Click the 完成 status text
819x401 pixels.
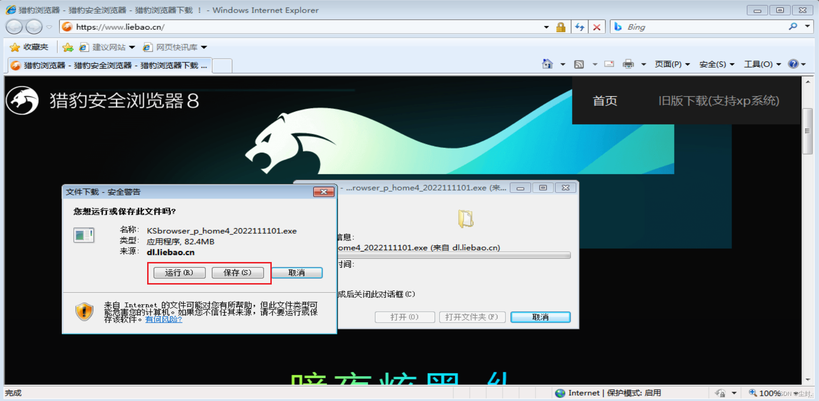point(13,393)
